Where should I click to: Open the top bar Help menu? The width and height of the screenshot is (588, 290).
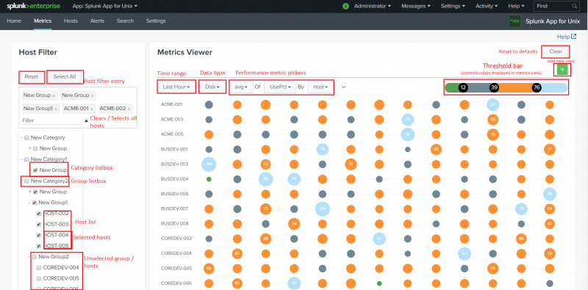point(517,6)
